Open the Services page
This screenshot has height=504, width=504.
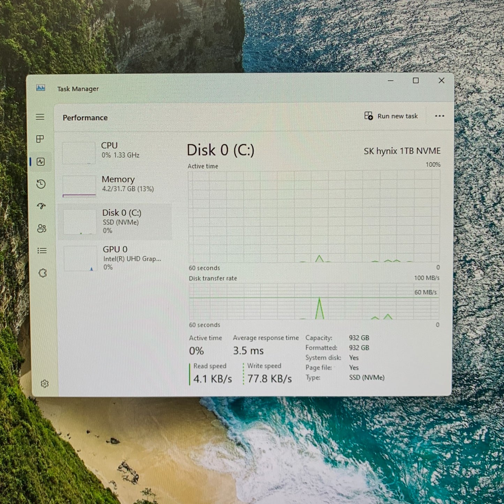pyautogui.click(x=43, y=273)
